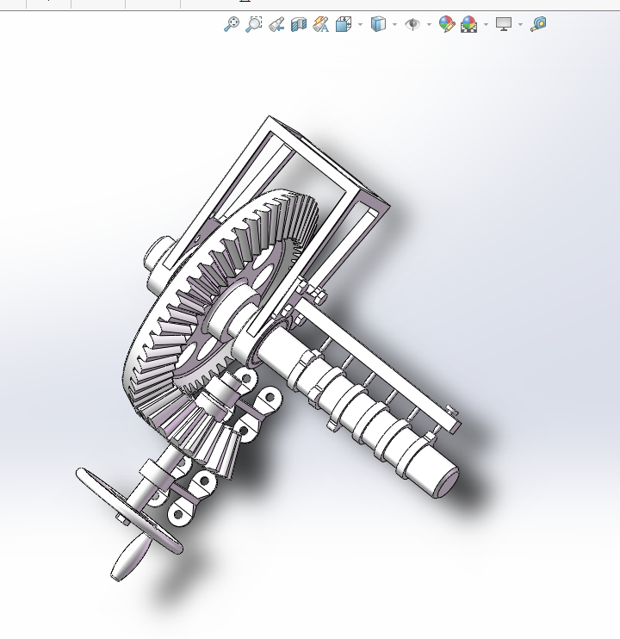Expand dropdown arrow beside the monitor icon
Viewport: 620px width, 639px height.
coord(520,24)
